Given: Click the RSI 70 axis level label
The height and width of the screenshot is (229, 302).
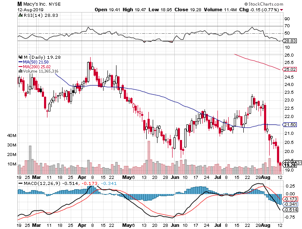Looking at the screenshot, I should pos(287,25).
